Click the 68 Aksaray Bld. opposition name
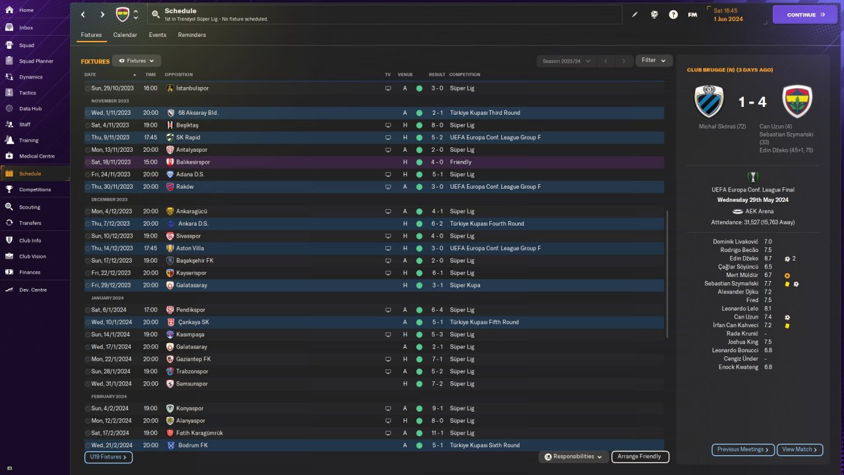This screenshot has height=475, width=844. (198, 113)
